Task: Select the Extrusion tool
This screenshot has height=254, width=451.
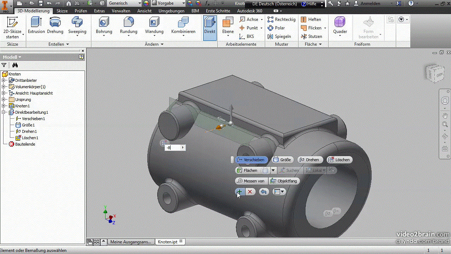Action: pos(36,26)
